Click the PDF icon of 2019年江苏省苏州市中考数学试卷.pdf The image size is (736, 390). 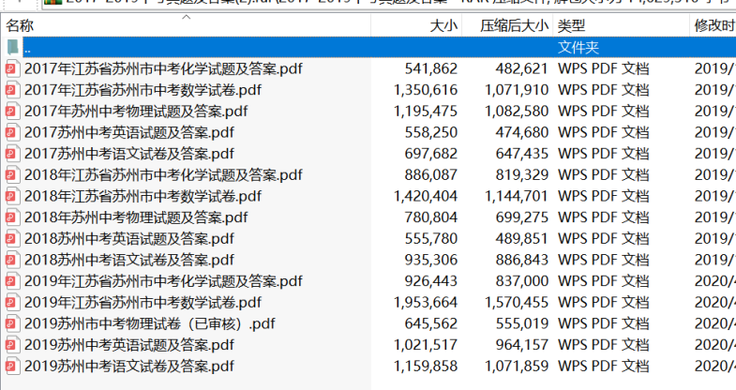click(11, 303)
